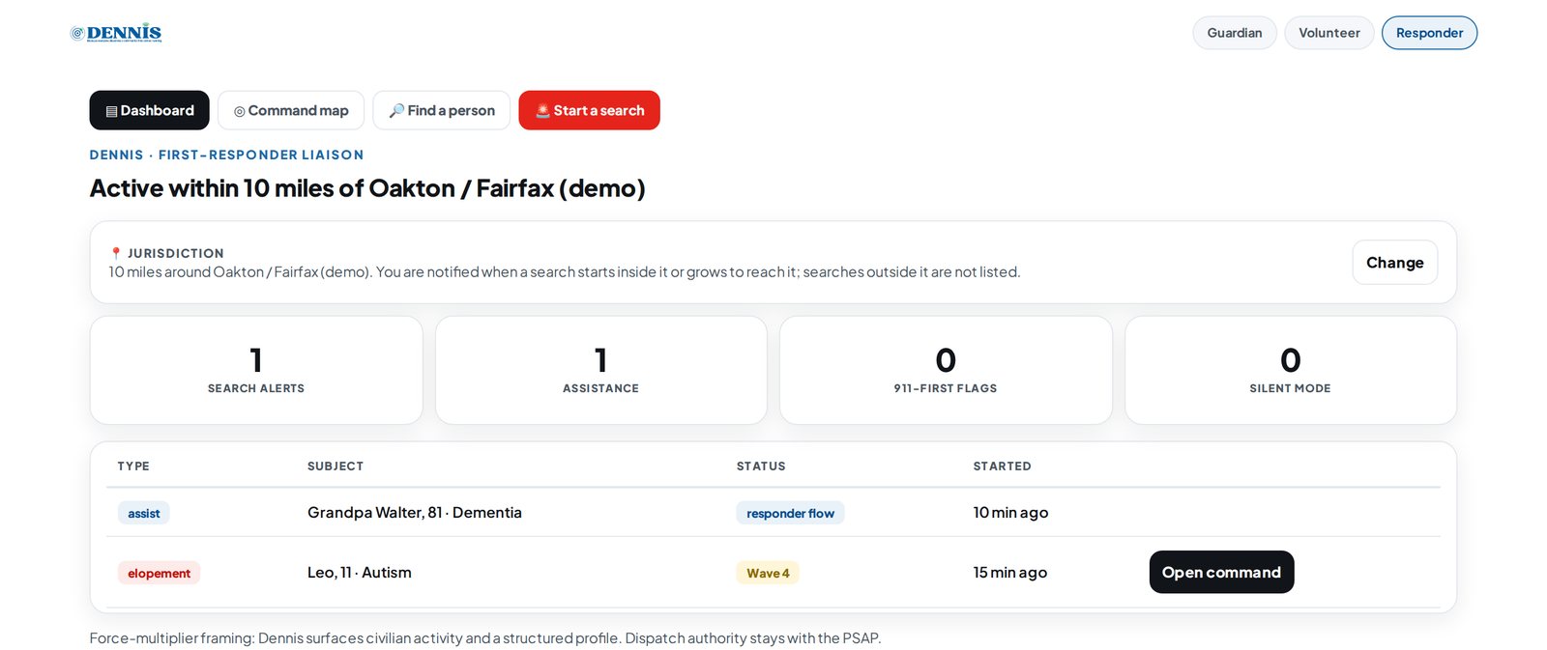The height and width of the screenshot is (650, 1547).
Task: Open the Command map tab
Action: click(x=291, y=110)
